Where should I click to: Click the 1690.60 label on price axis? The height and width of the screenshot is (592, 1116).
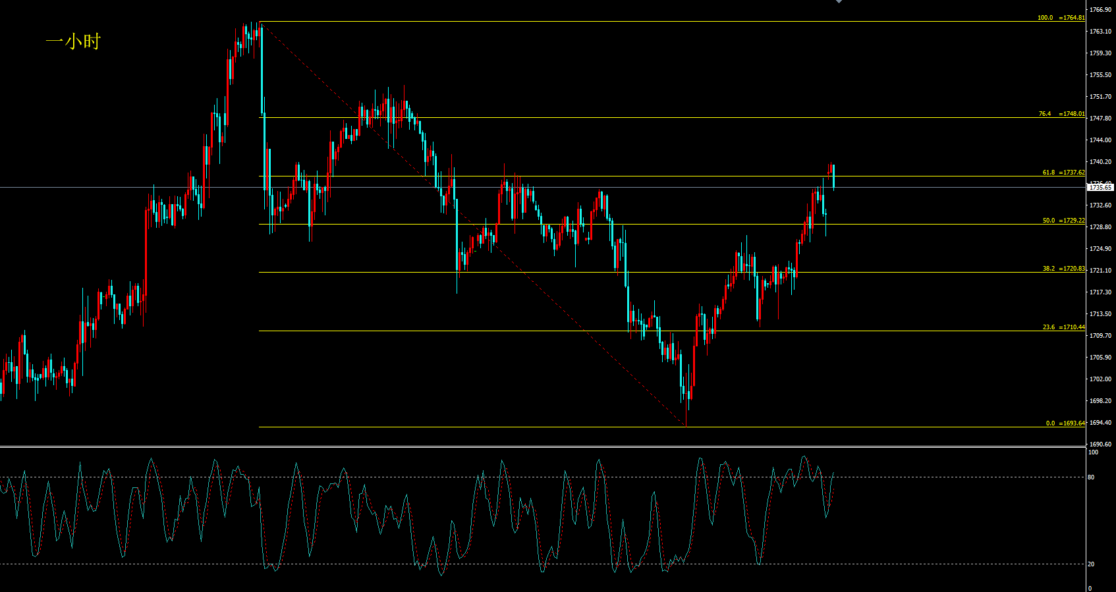1100,444
